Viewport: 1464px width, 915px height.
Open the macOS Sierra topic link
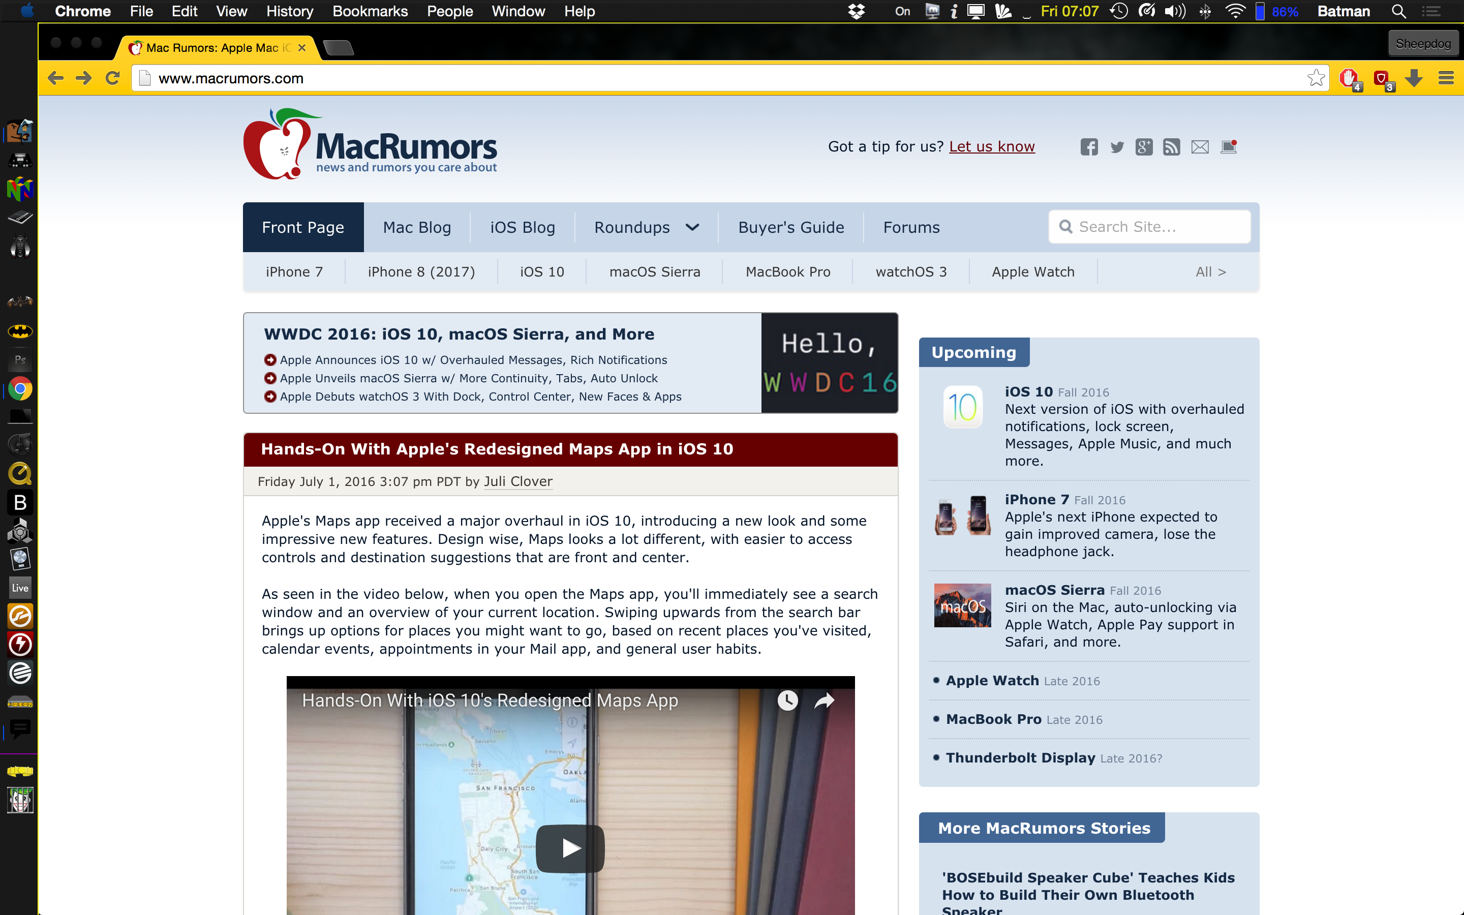655,272
